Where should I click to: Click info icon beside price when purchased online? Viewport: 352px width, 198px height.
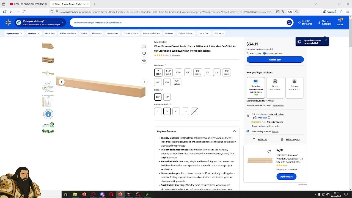(x=271, y=49)
